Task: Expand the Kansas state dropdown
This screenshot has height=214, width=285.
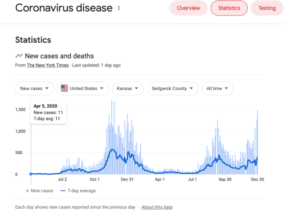Action: pyautogui.click(x=128, y=88)
